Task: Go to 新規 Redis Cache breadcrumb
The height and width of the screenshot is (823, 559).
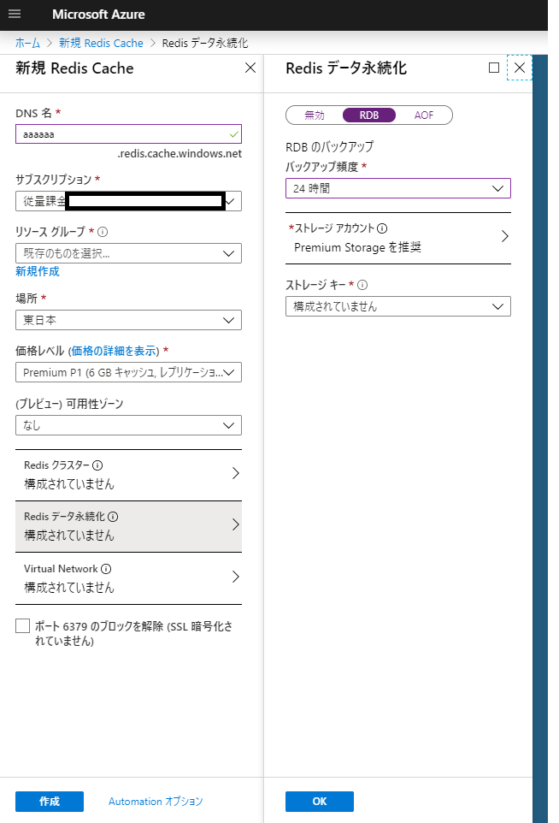Action: (101, 43)
